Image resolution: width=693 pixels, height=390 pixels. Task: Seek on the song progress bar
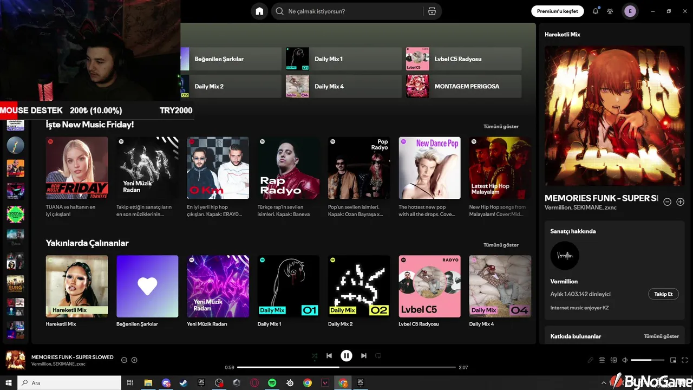click(346, 367)
